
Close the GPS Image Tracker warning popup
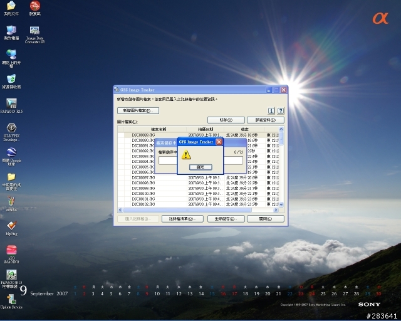[219, 142]
